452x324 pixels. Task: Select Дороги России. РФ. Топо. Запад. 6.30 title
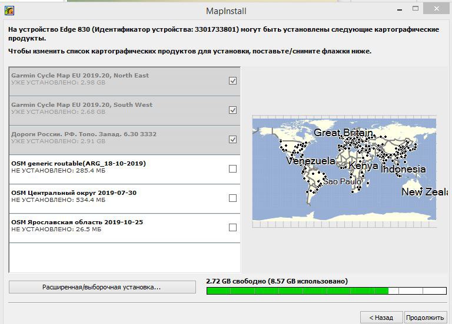click(x=84, y=134)
